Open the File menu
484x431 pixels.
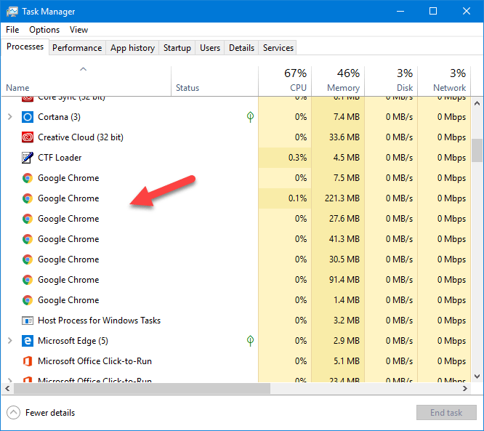pyautogui.click(x=12, y=30)
